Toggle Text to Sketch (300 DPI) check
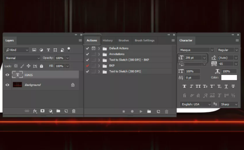 (x=87, y=71)
